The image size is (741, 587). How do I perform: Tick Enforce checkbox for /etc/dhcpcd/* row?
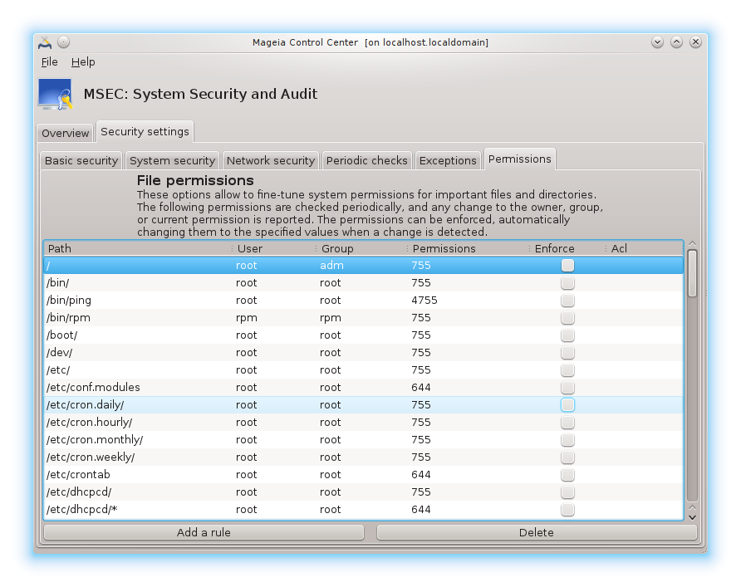(x=567, y=510)
